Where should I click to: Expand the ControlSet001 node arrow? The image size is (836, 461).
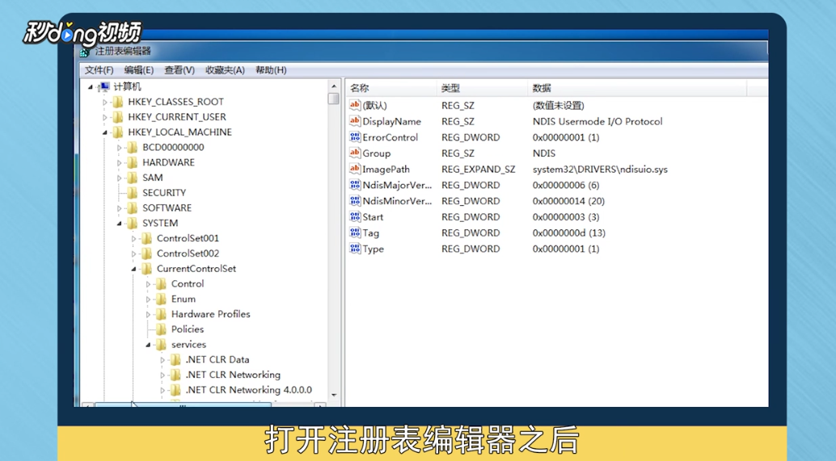pyautogui.click(x=134, y=238)
